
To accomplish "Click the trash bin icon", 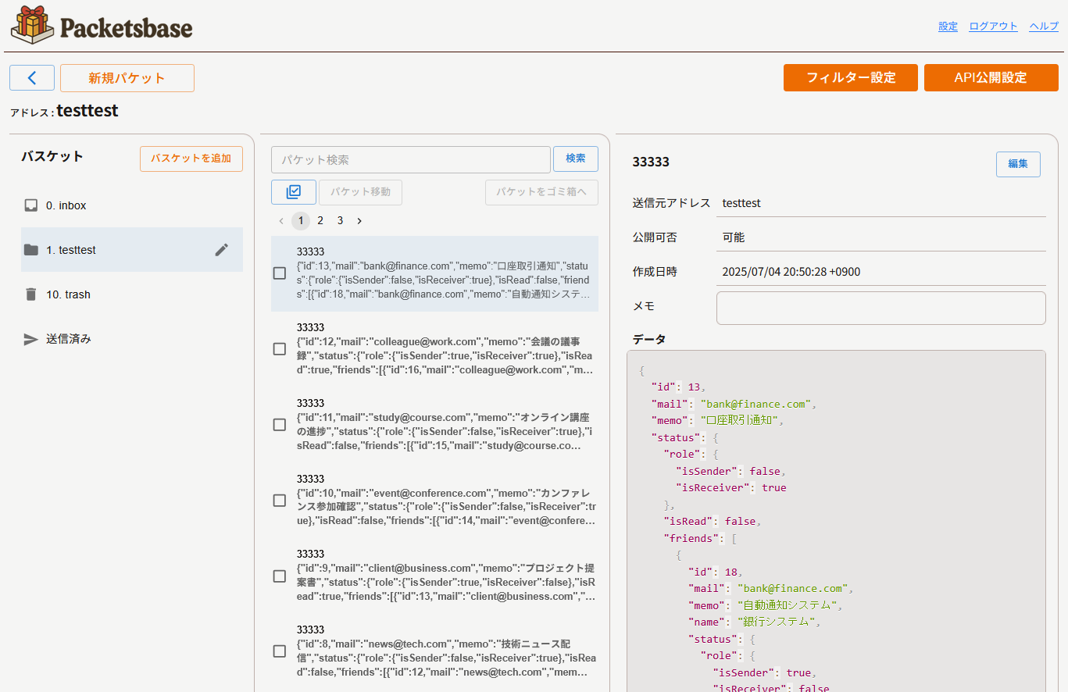I will [31, 294].
